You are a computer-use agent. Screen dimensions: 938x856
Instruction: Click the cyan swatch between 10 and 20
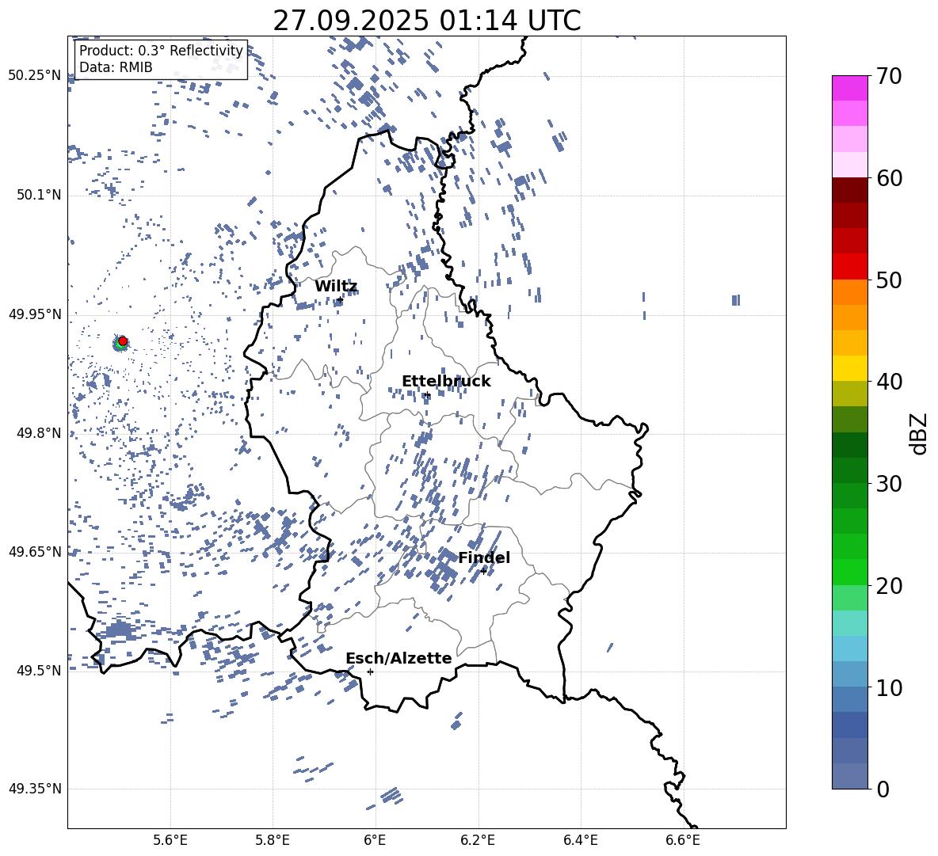[850, 623]
